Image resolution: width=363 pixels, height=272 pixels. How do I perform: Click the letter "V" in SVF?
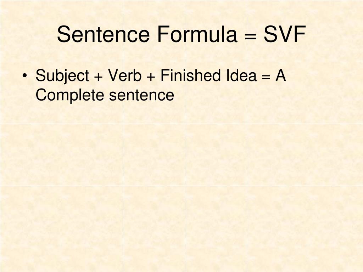pos(285,34)
